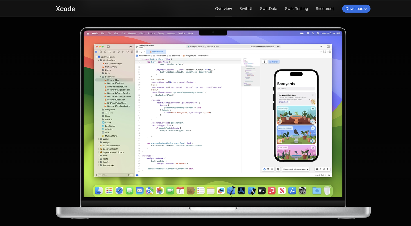Zoom out the preview canvas
The image size is (411, 226).
(317, 169)
